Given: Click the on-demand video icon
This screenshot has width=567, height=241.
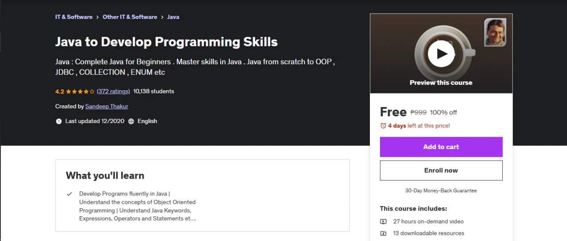Looking at the screenshot, I should pyautogui.click(x=384, y=222).
